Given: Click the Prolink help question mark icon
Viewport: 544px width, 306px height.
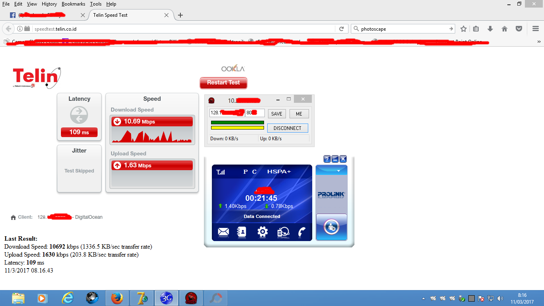Looking at the screenshot, I should [x=327, y=159].
